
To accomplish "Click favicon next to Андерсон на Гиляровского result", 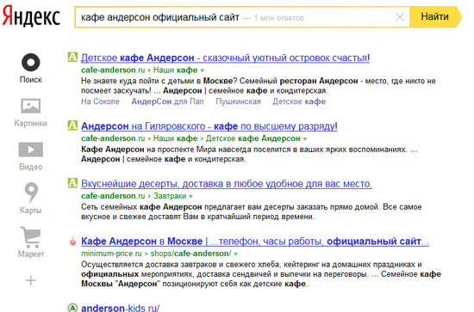I will (x=72, y=125).
